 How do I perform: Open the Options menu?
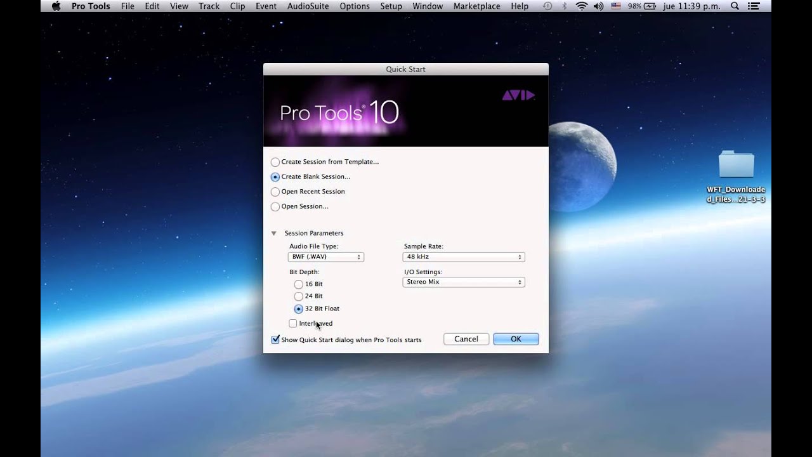click(x=355, y=6)
